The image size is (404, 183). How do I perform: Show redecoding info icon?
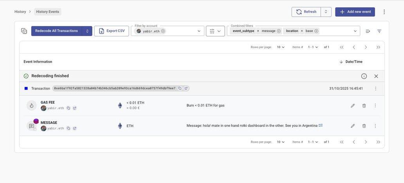[x=364, y=76]
